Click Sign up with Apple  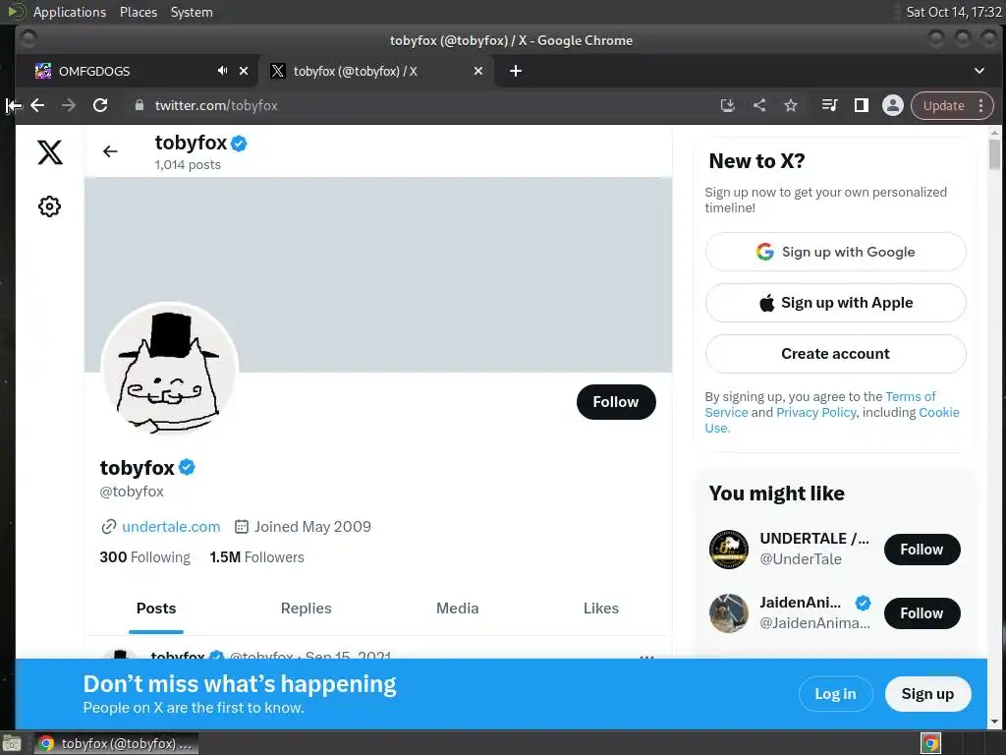(x=835, y=303)
